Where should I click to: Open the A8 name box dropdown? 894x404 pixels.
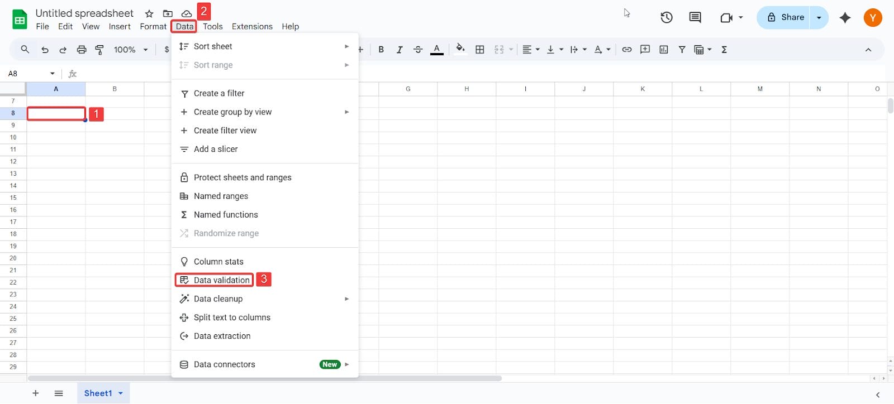tap(53, 74)
